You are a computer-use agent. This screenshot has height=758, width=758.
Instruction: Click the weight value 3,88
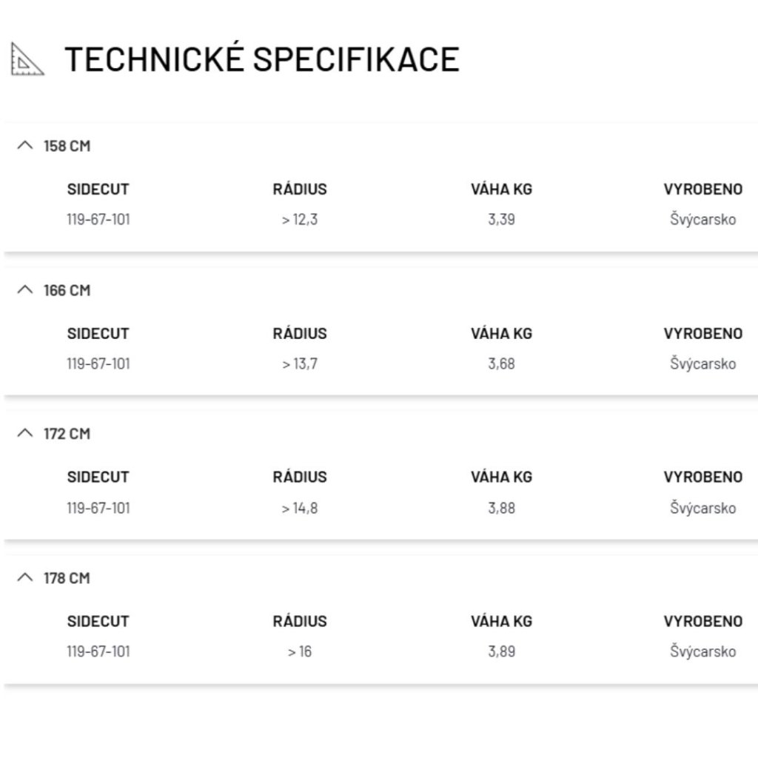click(501, 509)
